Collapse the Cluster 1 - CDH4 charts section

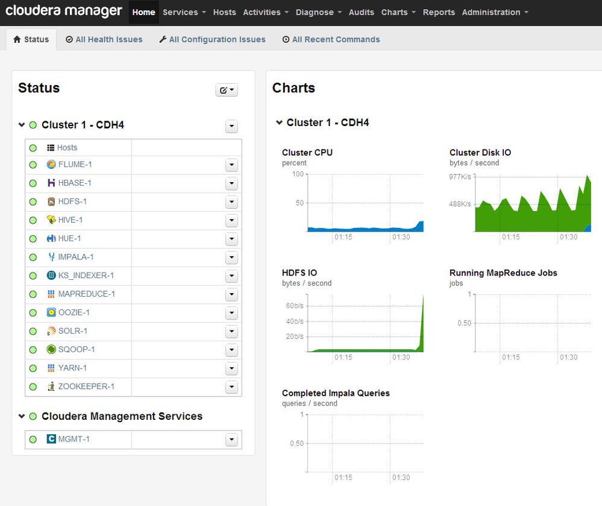pyautogui.click(x=279, y=122)
